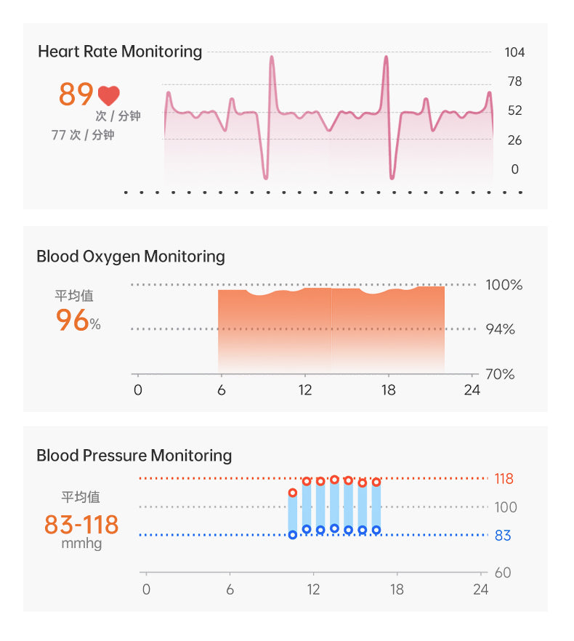Screen dimensions: 574x641
Task: Click the red heart icon beside 89
Action: pos(108,96)
